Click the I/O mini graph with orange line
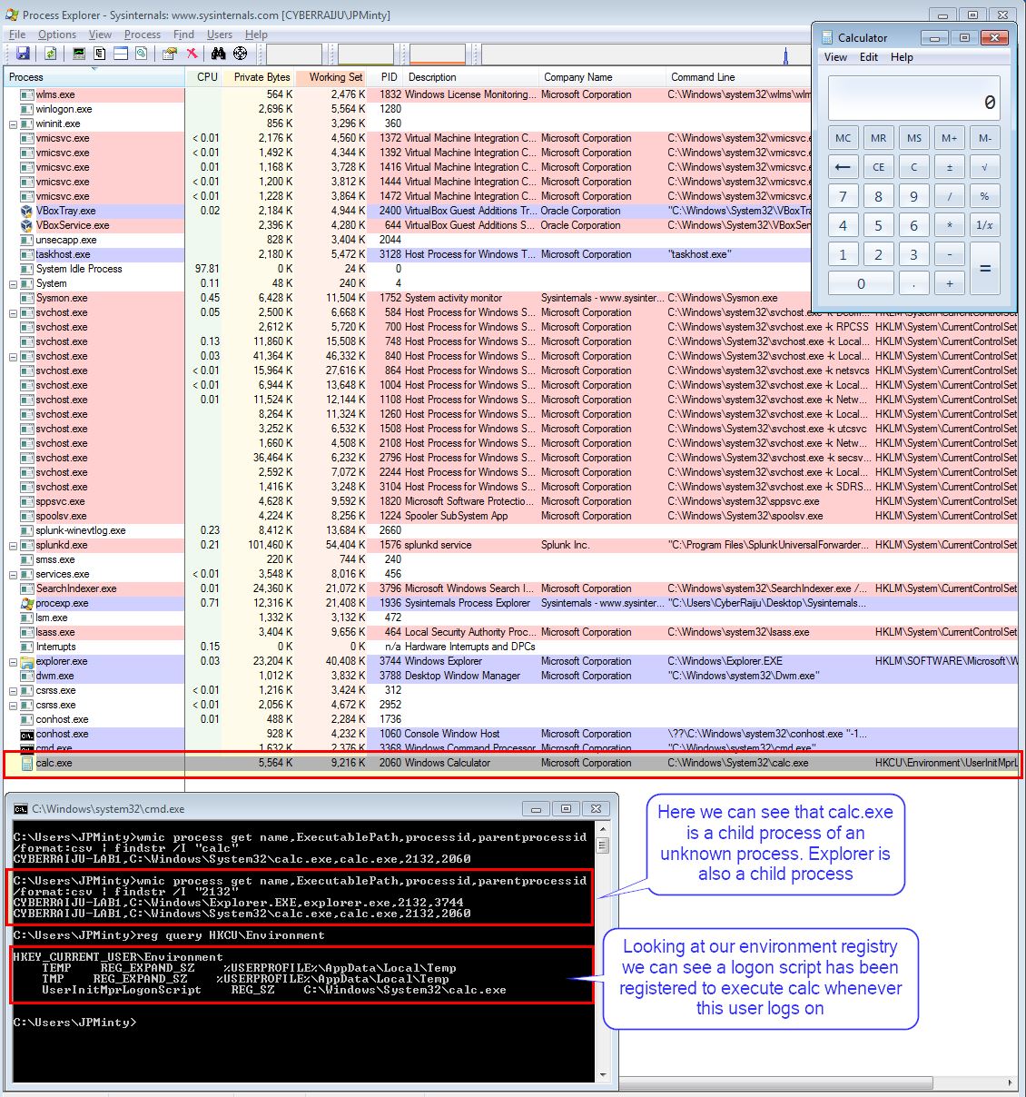Viewport: 1026px width, 1097px height. [437, 54]
